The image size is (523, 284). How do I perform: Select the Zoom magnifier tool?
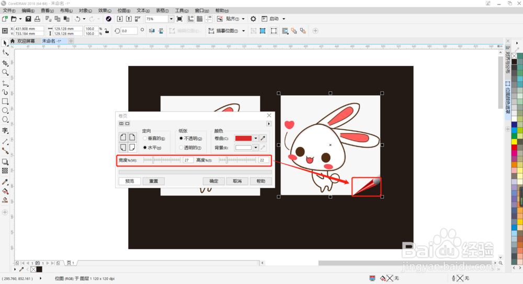[x=5, y=72]
